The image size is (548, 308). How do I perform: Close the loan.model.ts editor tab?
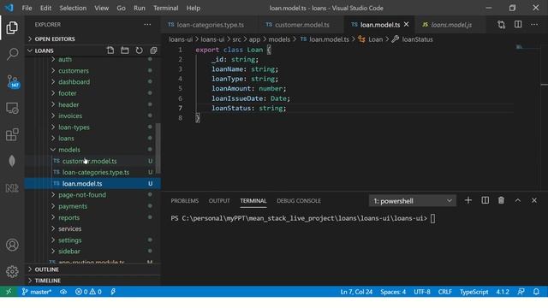click(x=406, y=25)
